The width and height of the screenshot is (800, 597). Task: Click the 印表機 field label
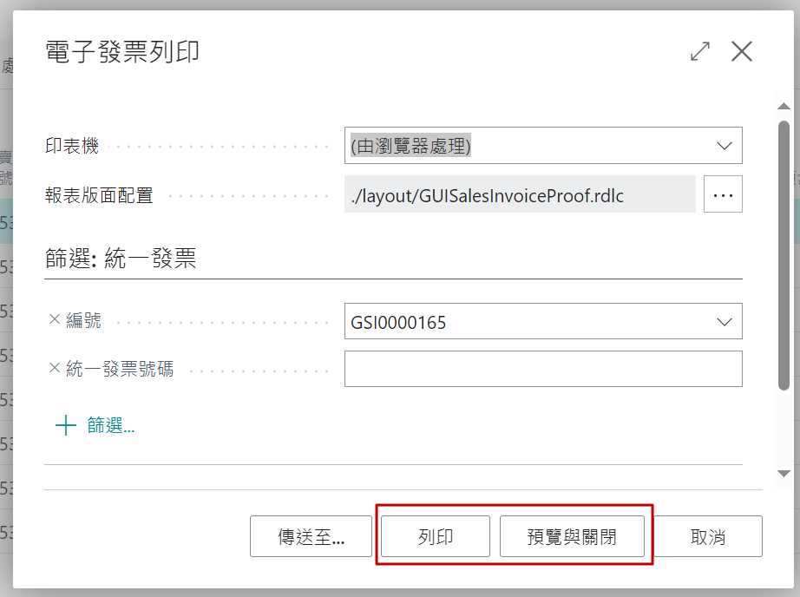click(72, 146)
